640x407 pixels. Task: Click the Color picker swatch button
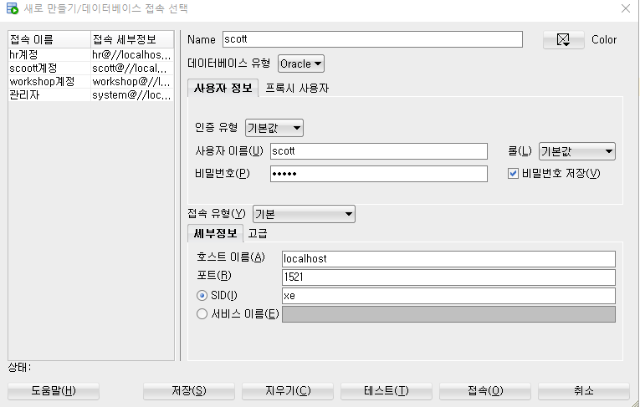coord(563,39)
